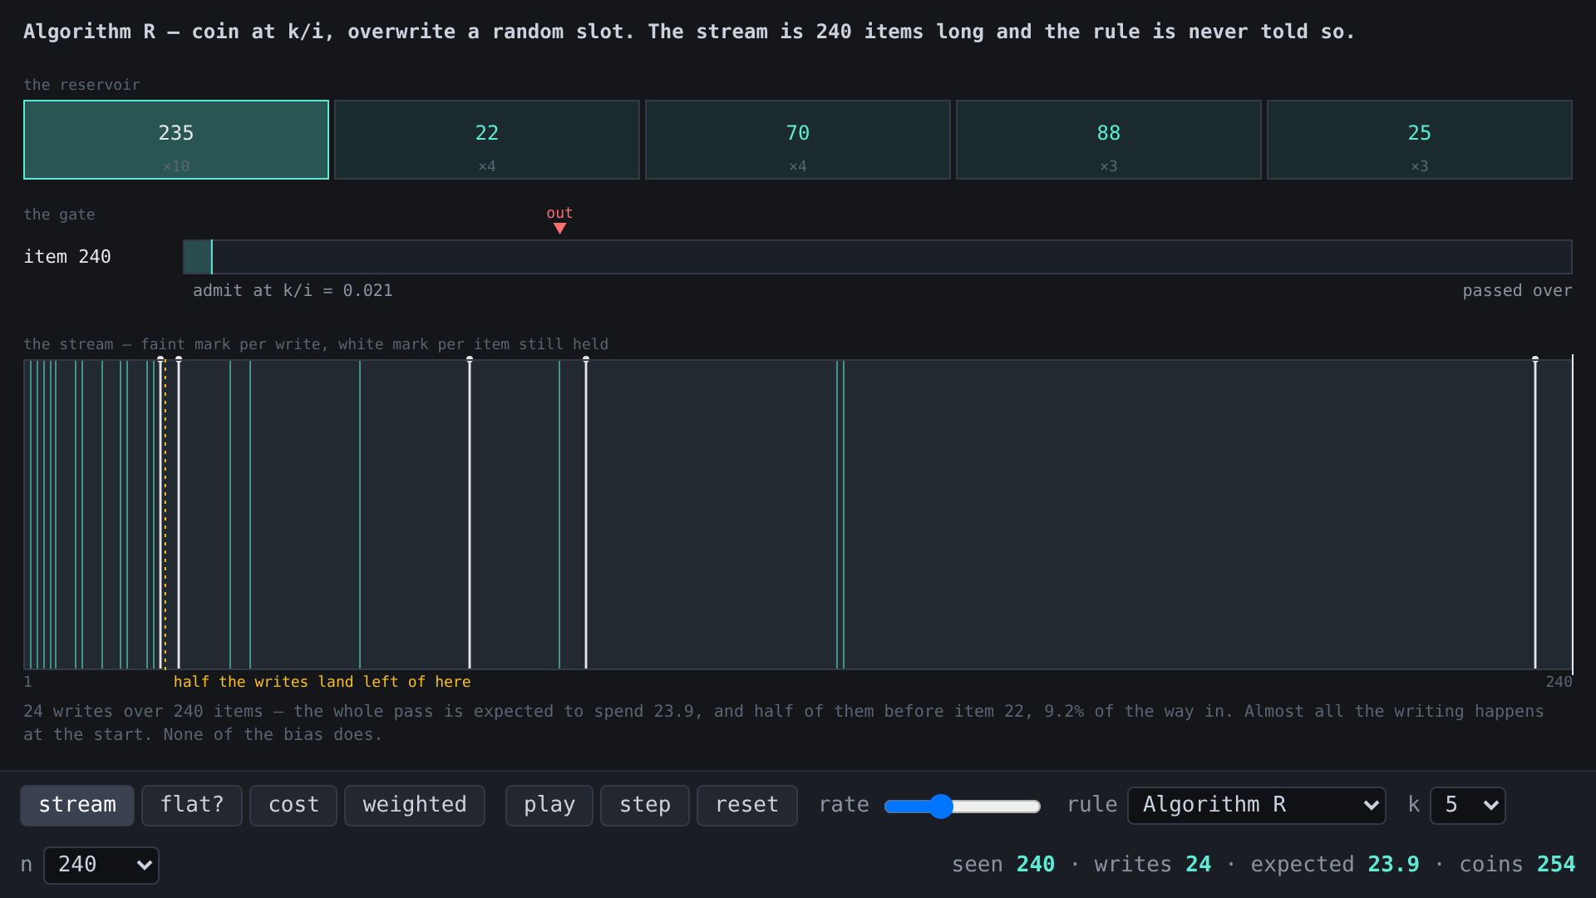Viewport: 1596px width, 898px height.
Task: Click the white held-item marker near stream end
Action: (1535, 513)
